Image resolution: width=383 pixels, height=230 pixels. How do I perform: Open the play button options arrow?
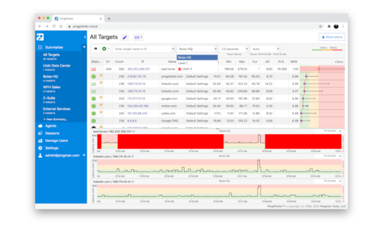[109, 49]
